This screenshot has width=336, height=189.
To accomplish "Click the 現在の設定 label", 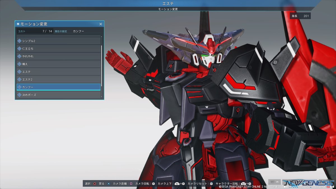I will click(x=61, y=31).
